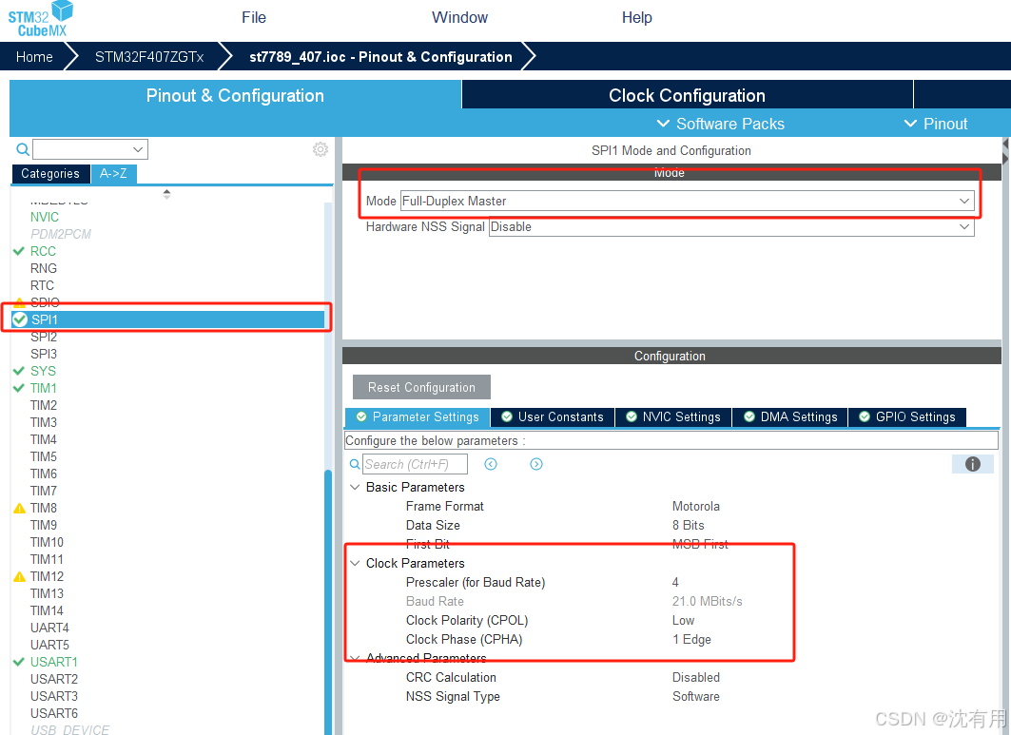Select RNG in the peripheral list
Screen dimensions: 1011x735
tap(44, 268)
